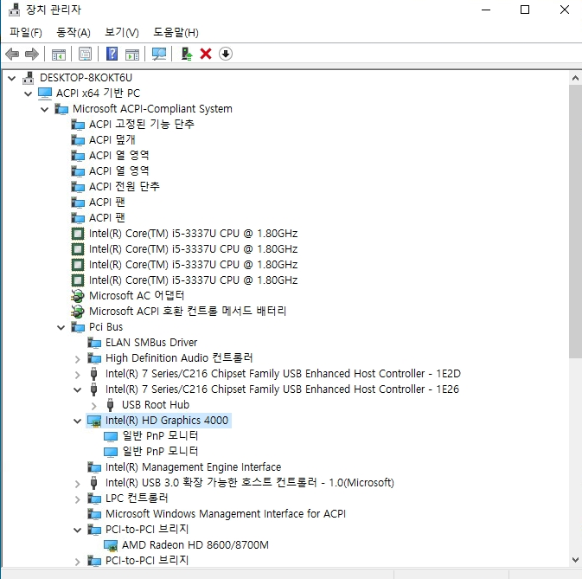Click the ELAN SMBus Driver folder icon

pos(94,343)
